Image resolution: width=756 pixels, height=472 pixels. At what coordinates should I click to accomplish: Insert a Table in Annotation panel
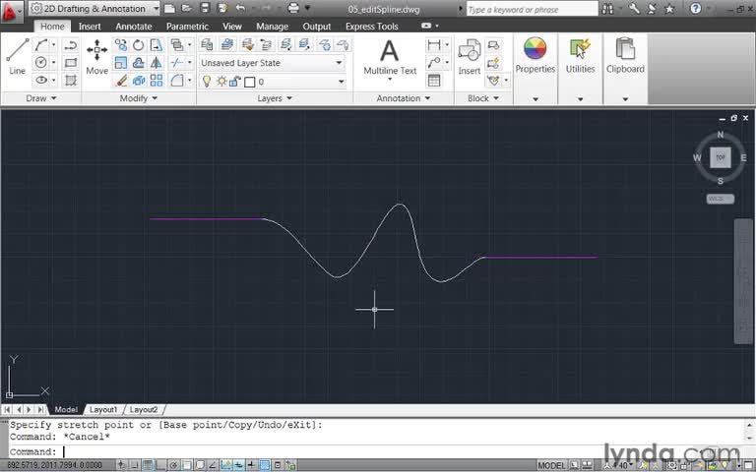coord(434,81)
